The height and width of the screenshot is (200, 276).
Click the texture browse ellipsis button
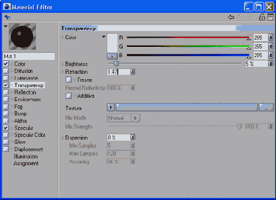coord(266,107)
